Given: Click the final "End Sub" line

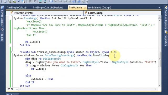Looking at the screenshot, I should click(25, 86).
